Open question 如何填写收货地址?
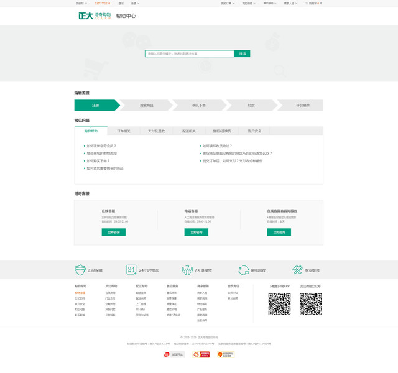Image resolution: width=398 pixels, height=373 pixels. pyautogui.click(x=217, y=146)
